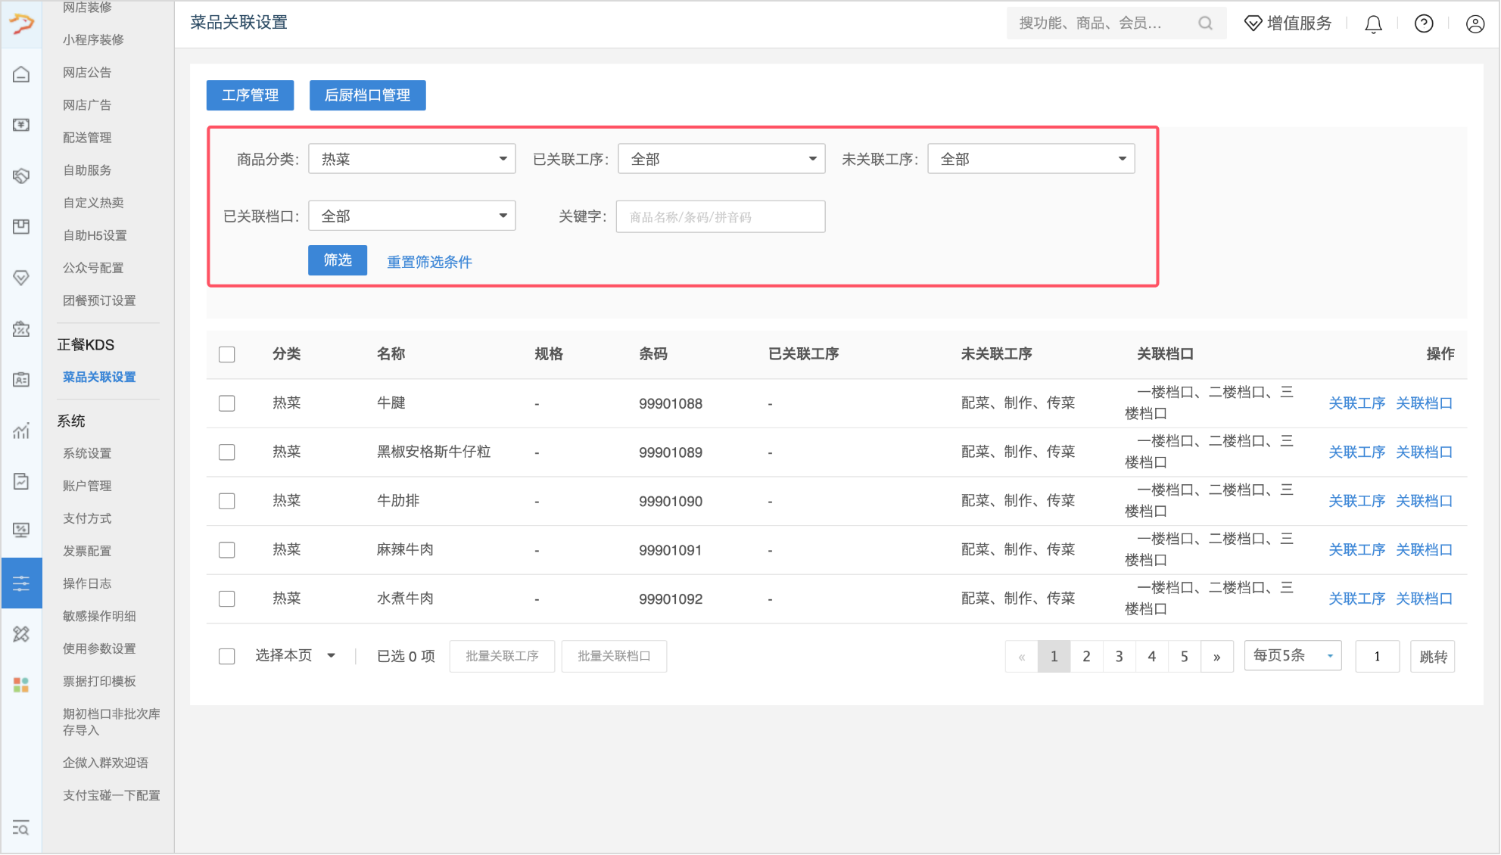Open 网店公告 in side menu

[87, 73]
